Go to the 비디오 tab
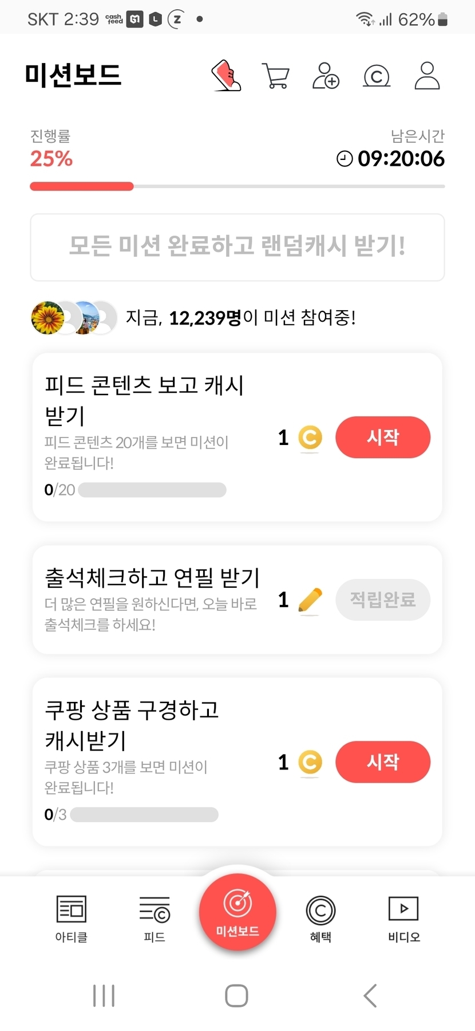 403,918
